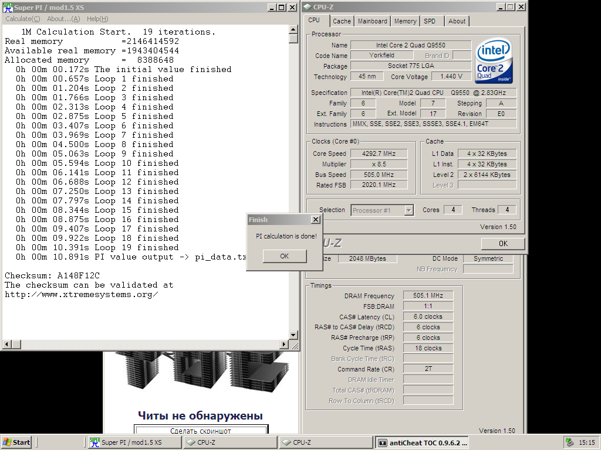Open the Processor #1 selection dropdown
The width and height of the screenshot is (601, 450).
click(382, 210)
